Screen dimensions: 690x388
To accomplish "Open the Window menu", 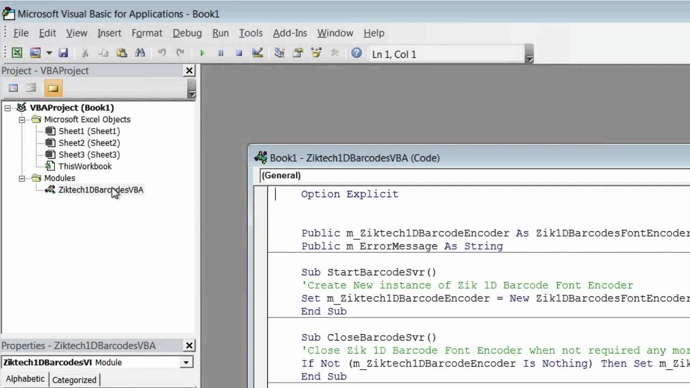I will [335, 33].
